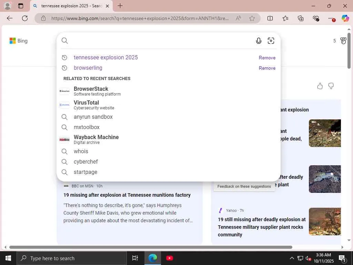353x265 pixels.
Task: Click the thumbs down feedback icon
Action: [x=331, y=86]
